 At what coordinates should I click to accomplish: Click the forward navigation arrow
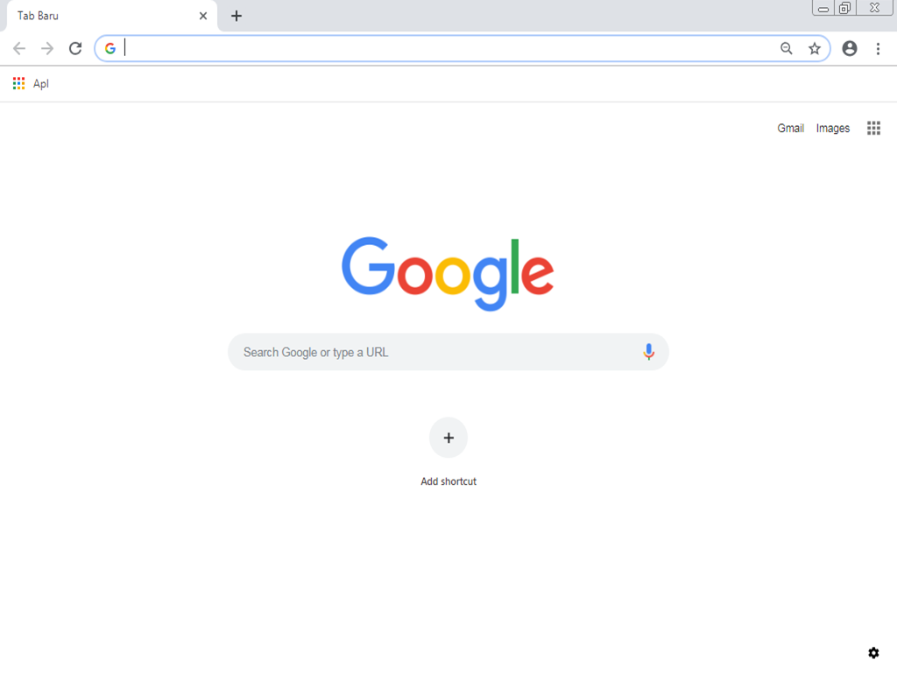pyautogui.click(x=47, y=49)
